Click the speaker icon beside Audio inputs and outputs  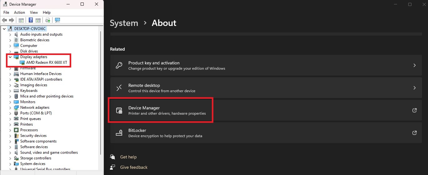tap(16, 34)
